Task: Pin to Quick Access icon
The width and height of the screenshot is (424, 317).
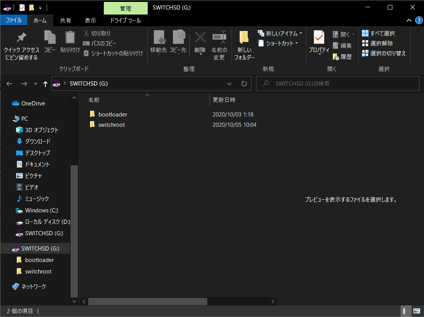Action: click(x=21, y=37)
